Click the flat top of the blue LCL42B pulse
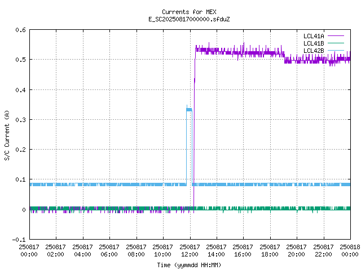The image size is (361, 270). point(190,110)
